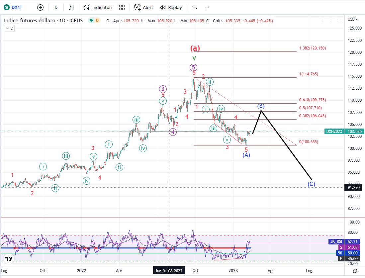Image resolution: width=365 pixels, height=278 pixels.
Task: Select the 0.618(109.375) Fibonacci level label
Action: (x=313, y=100)
